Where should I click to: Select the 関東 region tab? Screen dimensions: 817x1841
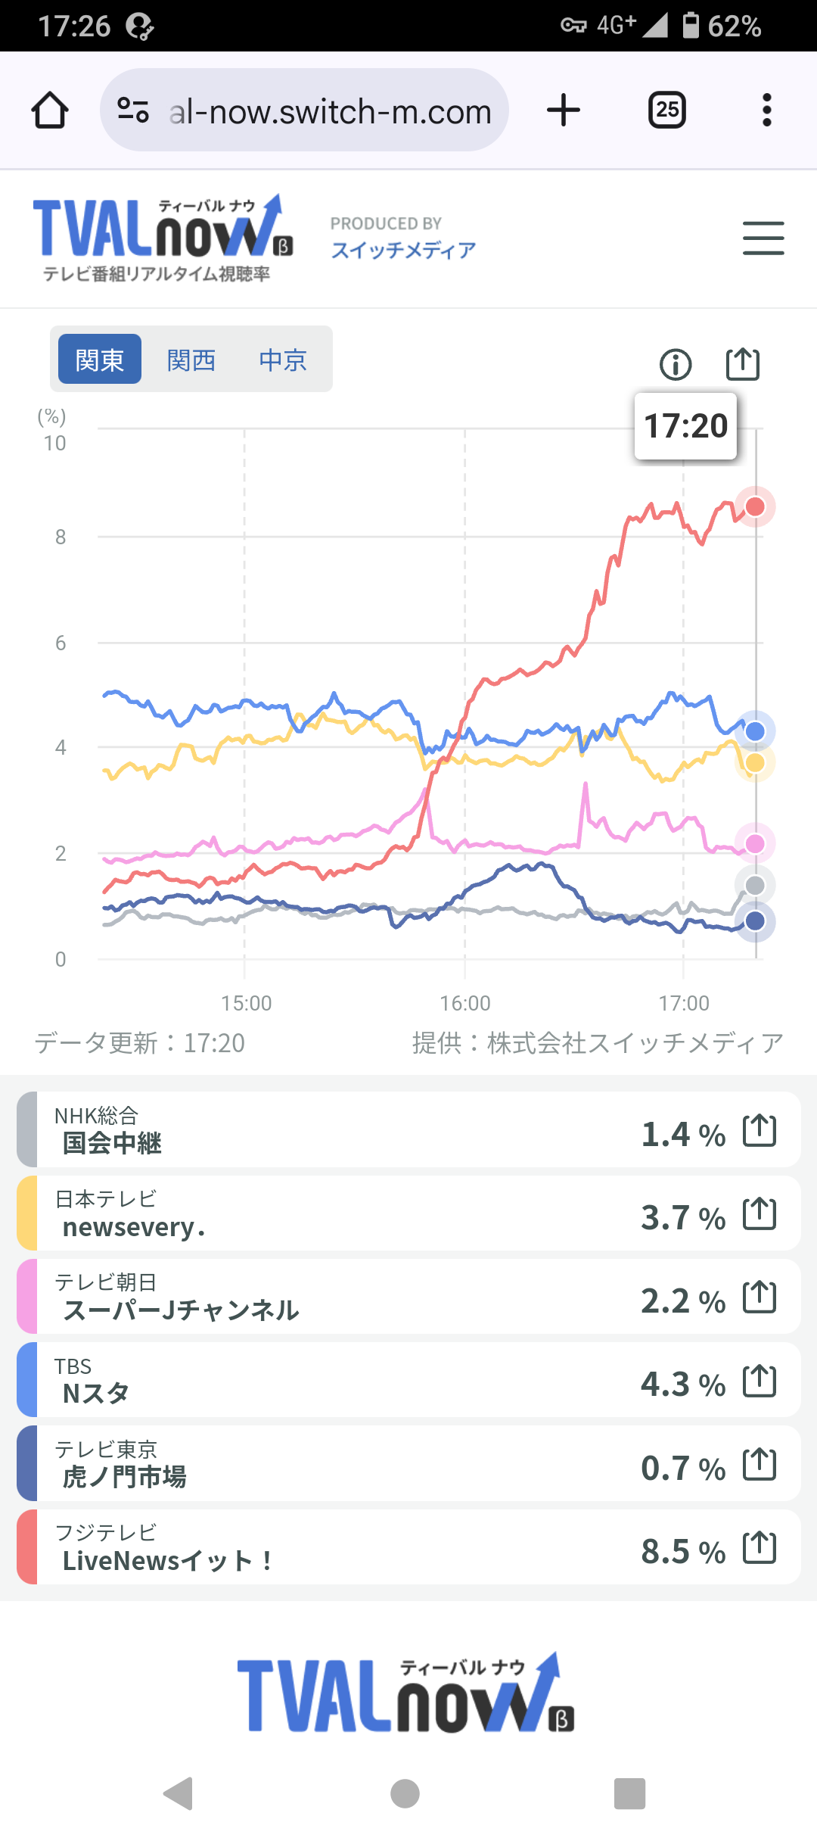[x=100, y=360]
